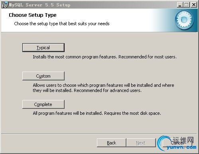The width and height of the screenshot is (199, 154).
Task: Pick the Complete installation button
Action: [43, 104]
